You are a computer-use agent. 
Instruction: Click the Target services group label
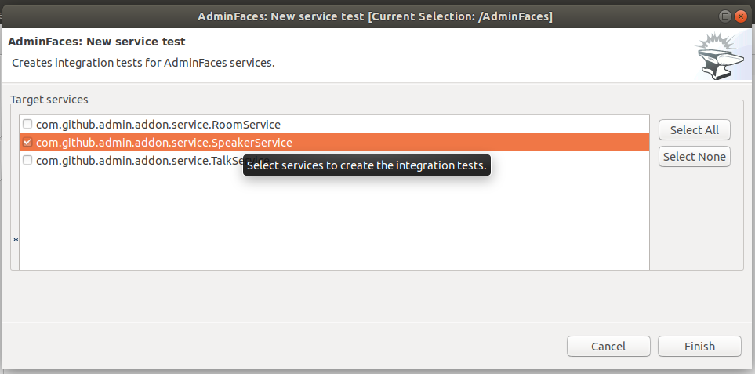[49, 100]
